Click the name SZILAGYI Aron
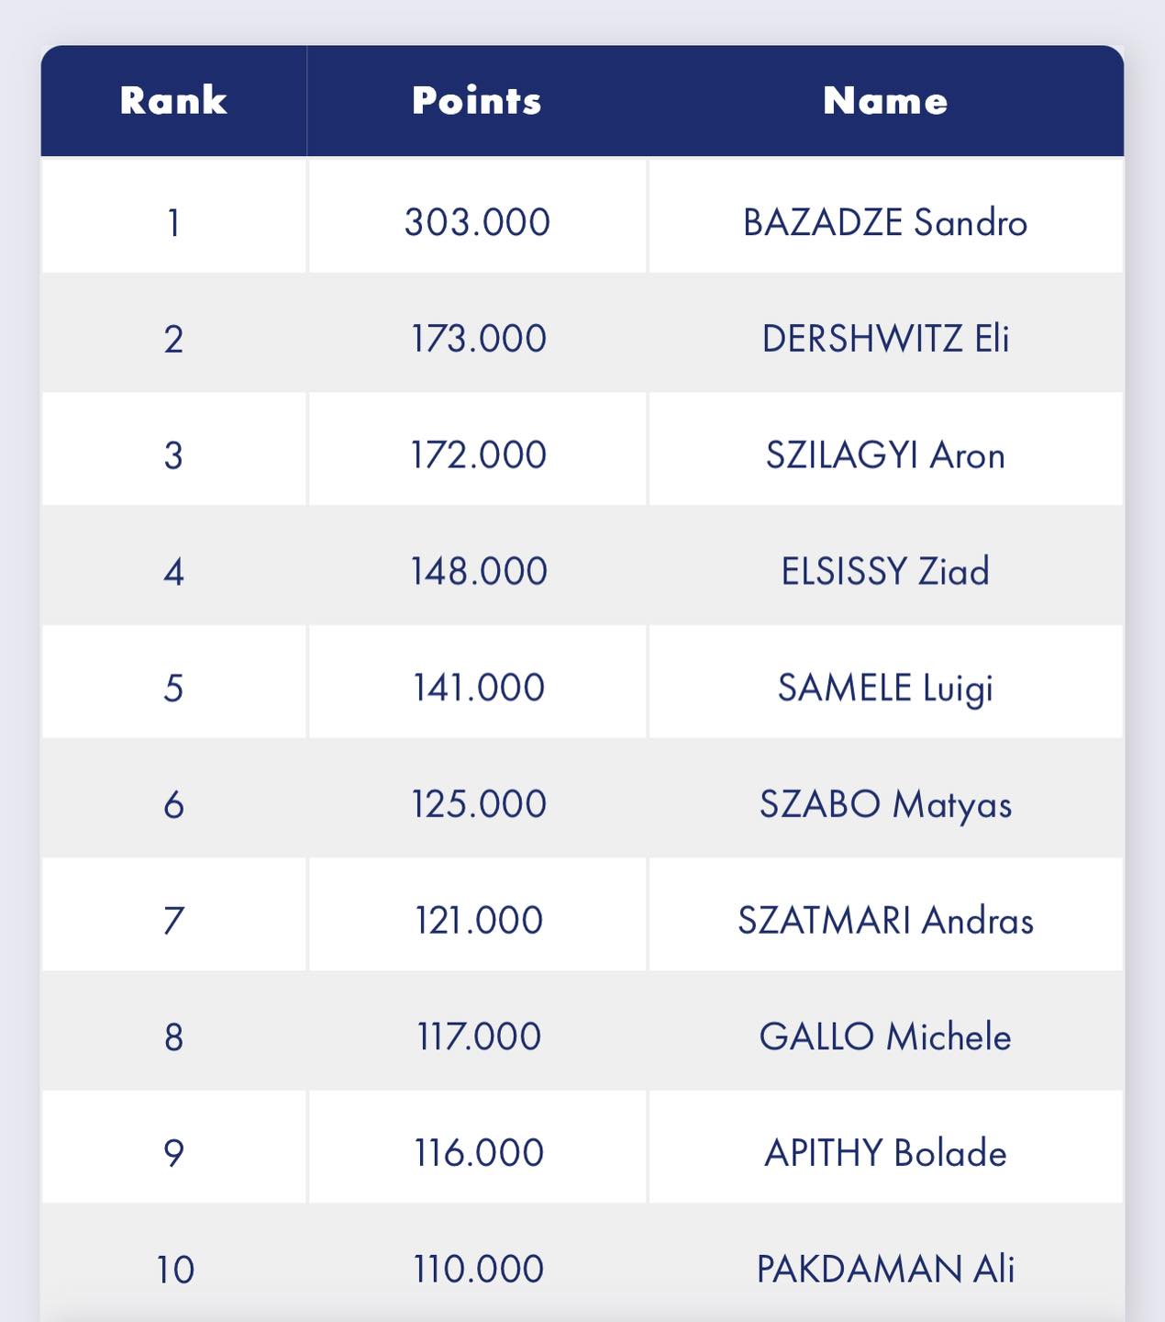Viewport: 1165px width, 1322px height. pos(885,455)
